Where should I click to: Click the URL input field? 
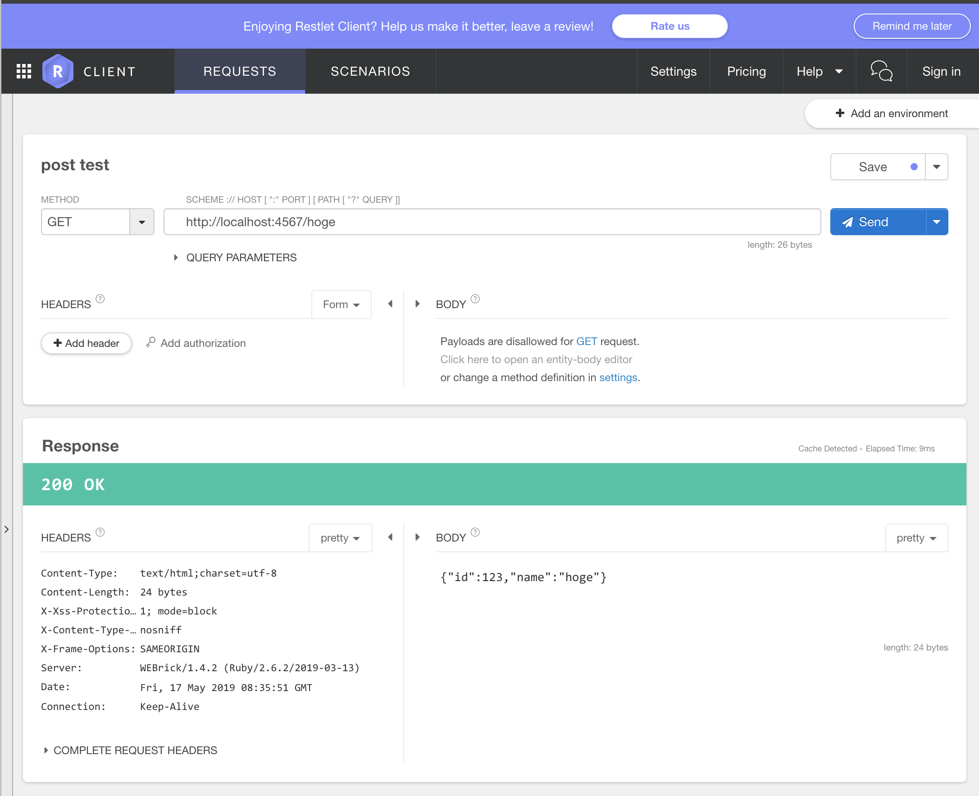click(492, 222)
